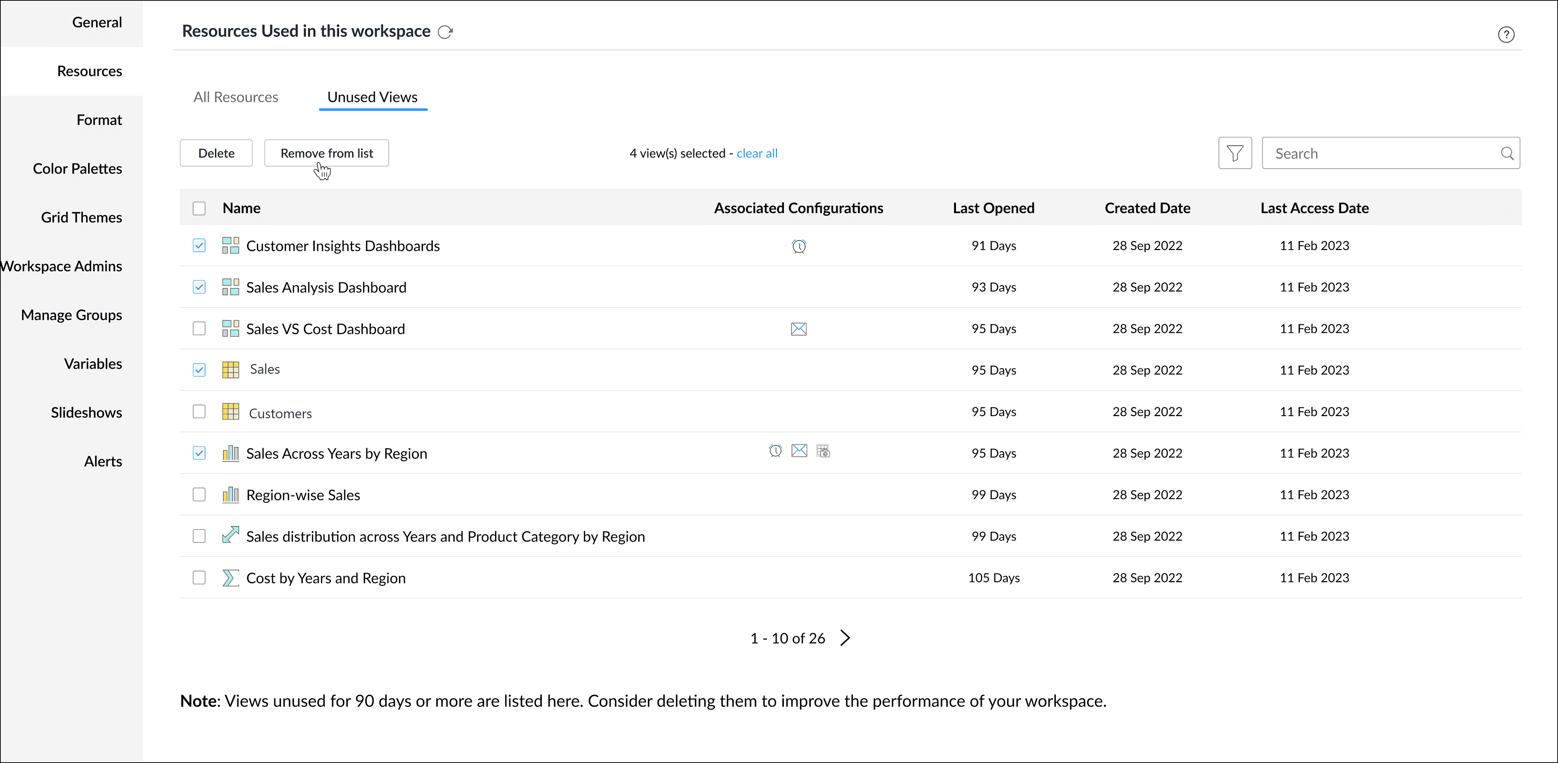
Task: Click email icon on Sales Across Years row
Action: 799,451
